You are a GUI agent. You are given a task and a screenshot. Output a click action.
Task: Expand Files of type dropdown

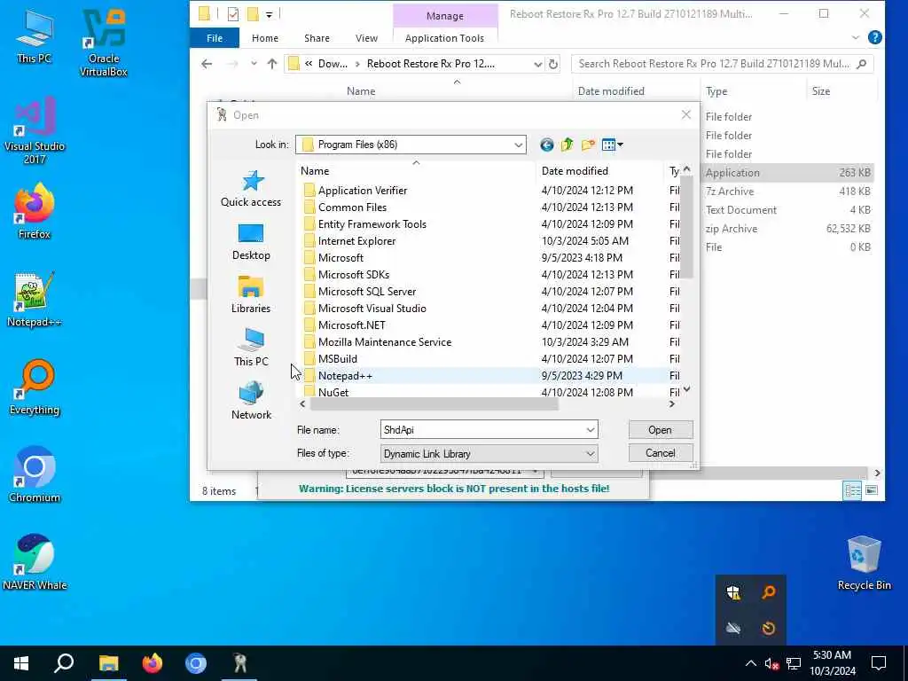(x=590, y=454)
